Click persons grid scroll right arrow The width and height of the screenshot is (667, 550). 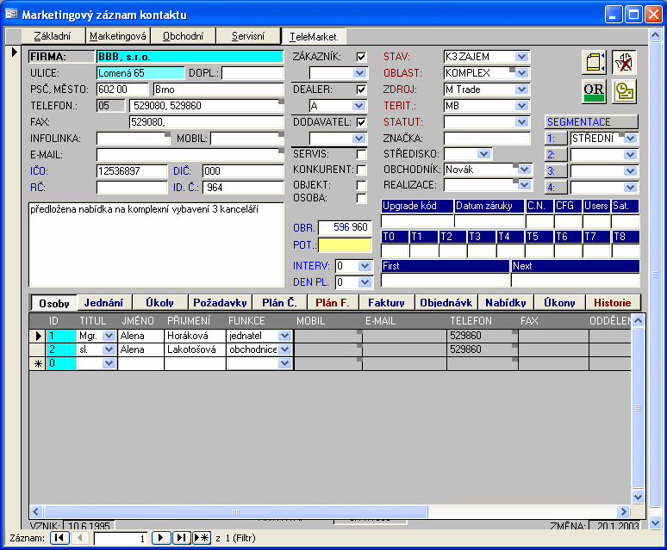[623, 512]
